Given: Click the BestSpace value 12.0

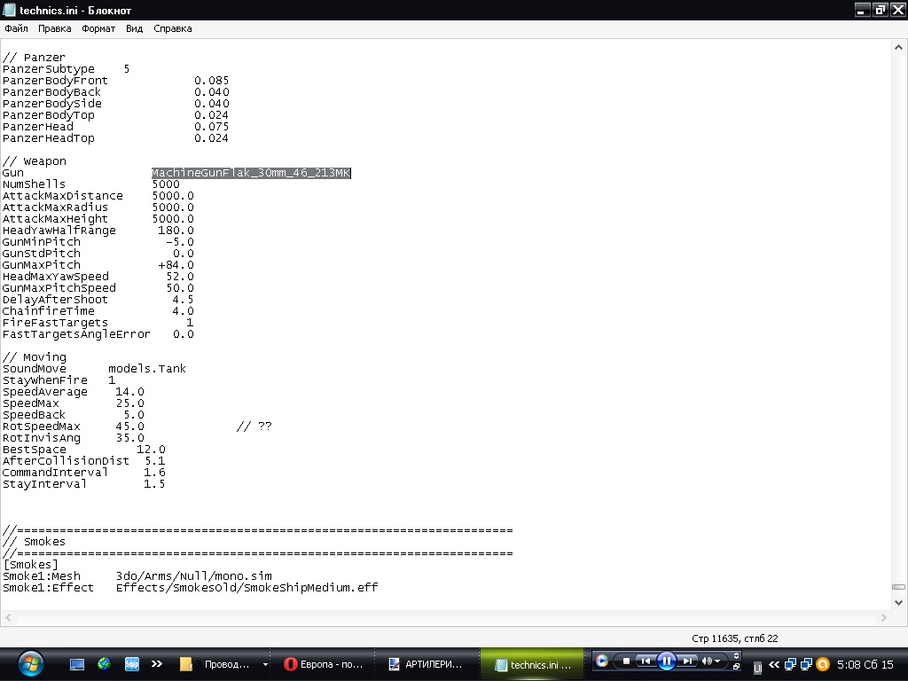Looking at the screenshot, I should [x=151, y=450].
